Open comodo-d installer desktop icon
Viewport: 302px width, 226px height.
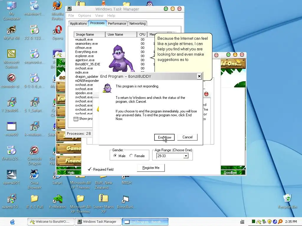tap(12, 81)
